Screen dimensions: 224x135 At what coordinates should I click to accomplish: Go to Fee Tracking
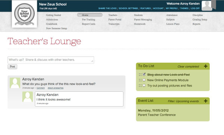pos(88,19)
